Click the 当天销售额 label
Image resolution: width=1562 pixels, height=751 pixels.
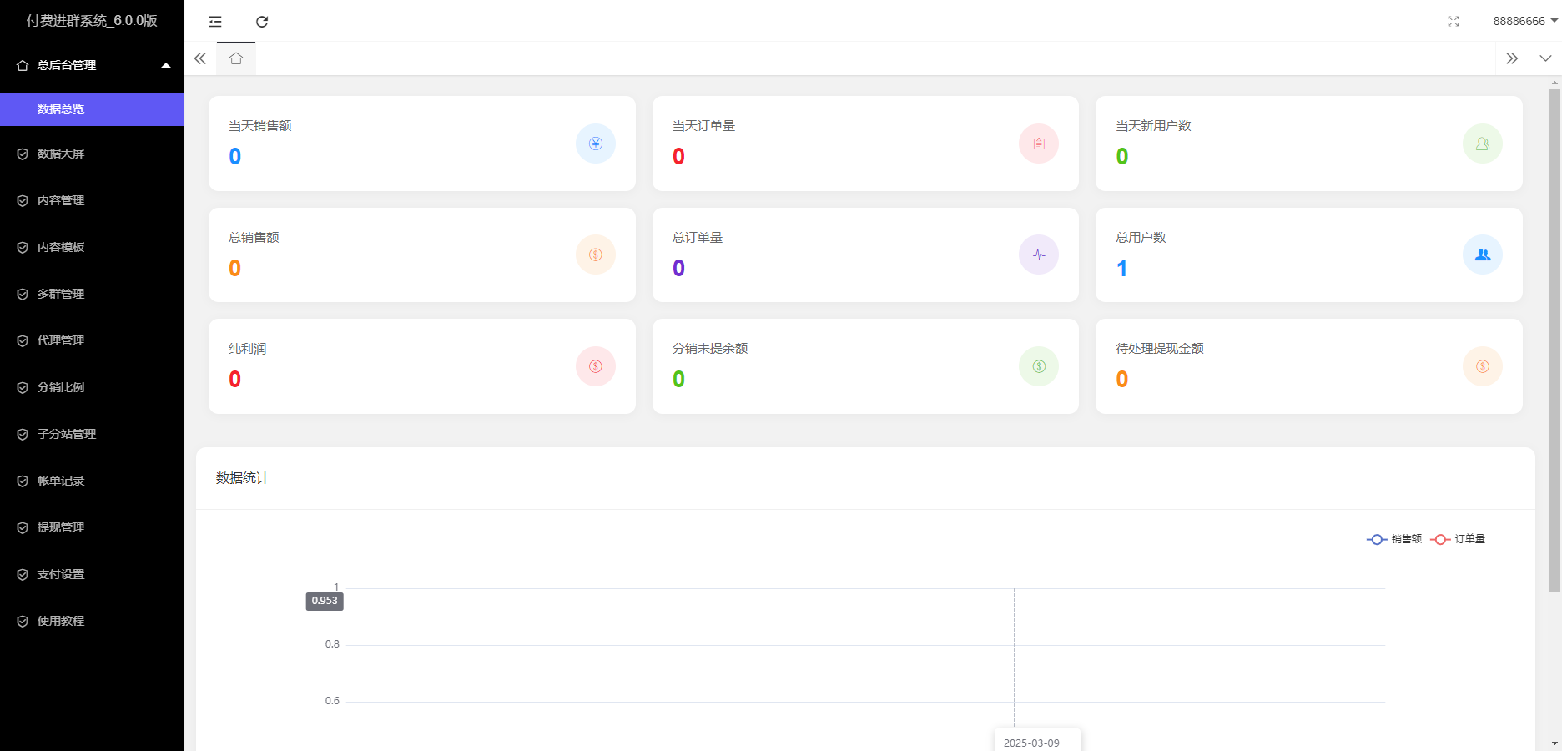click(260, 126)
